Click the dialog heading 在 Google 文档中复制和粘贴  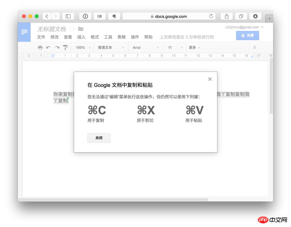[x=120, y=85]
